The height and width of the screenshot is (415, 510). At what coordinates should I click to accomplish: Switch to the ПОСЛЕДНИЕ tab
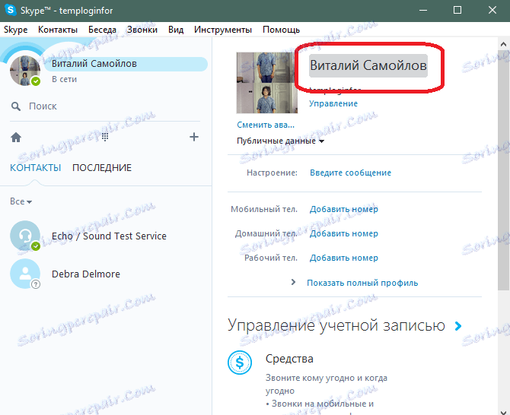coord(102,167)
